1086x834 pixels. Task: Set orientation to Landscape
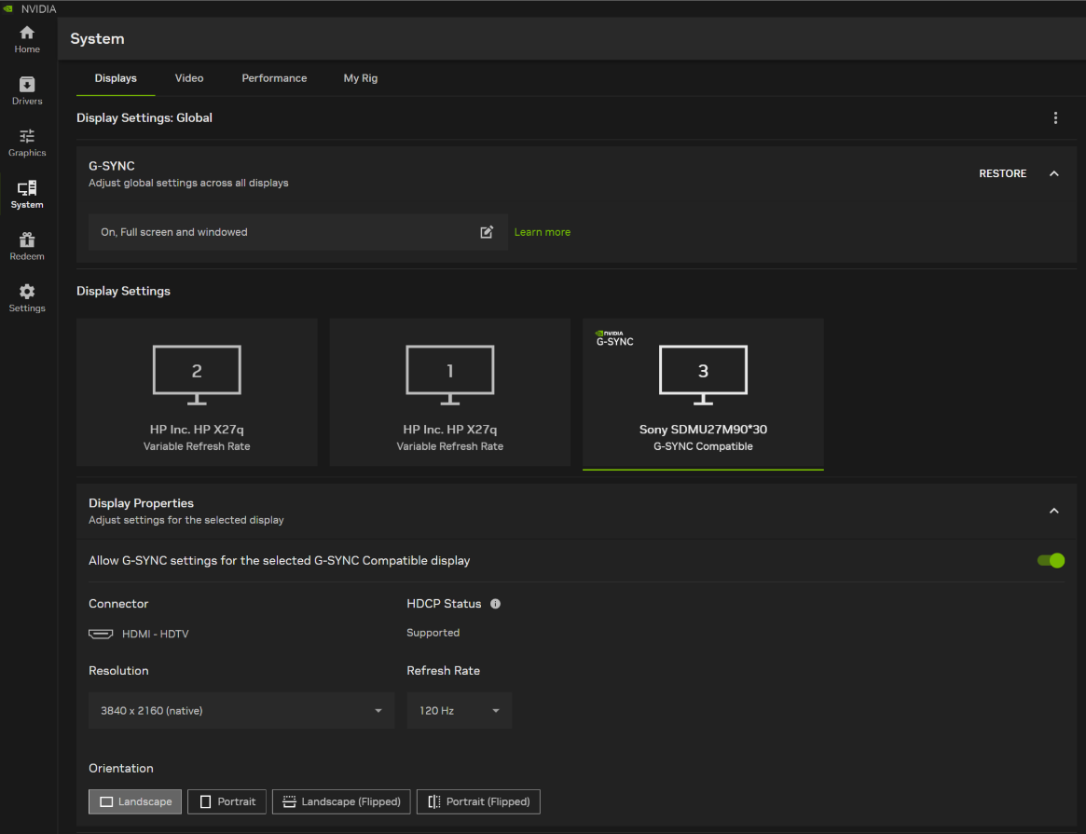tap(135, 801)
